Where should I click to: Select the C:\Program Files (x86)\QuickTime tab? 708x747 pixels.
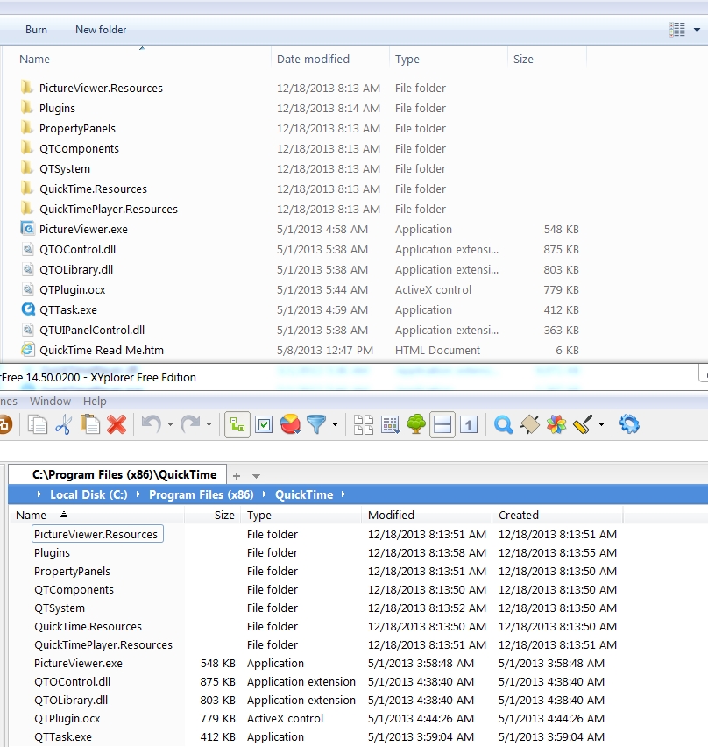tap(124, 474)
